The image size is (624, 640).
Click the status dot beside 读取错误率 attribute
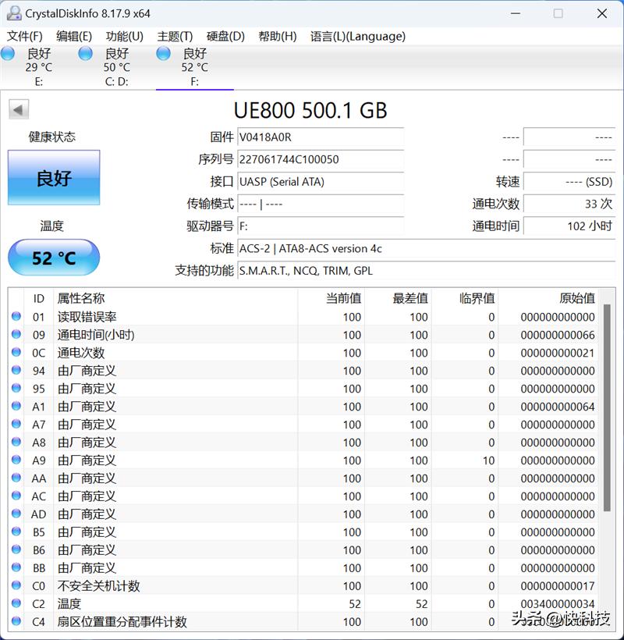(x=16, y=316)
